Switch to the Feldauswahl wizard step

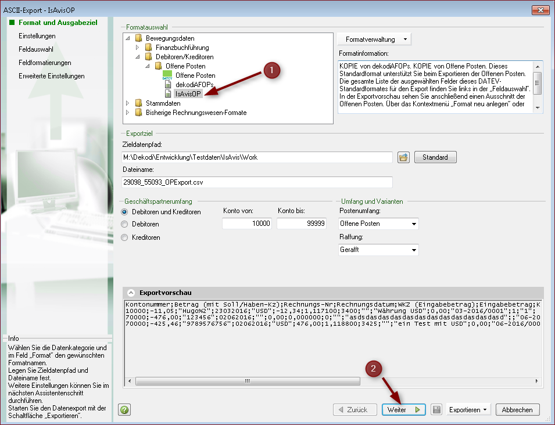[36, 49]
